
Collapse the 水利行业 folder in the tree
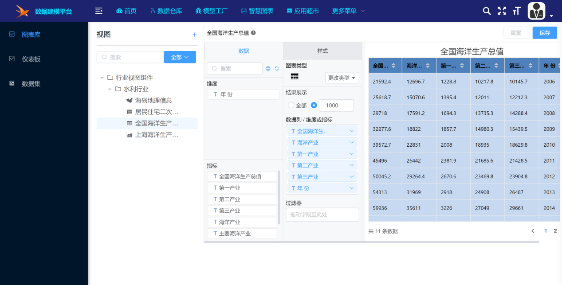(110, 89)
